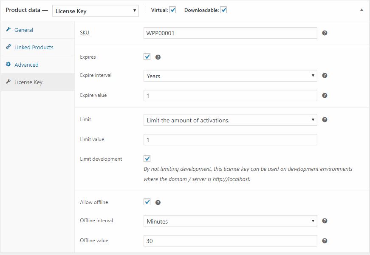
Task: Open the Limit activations dropdown
Action: tap(230, 120)
